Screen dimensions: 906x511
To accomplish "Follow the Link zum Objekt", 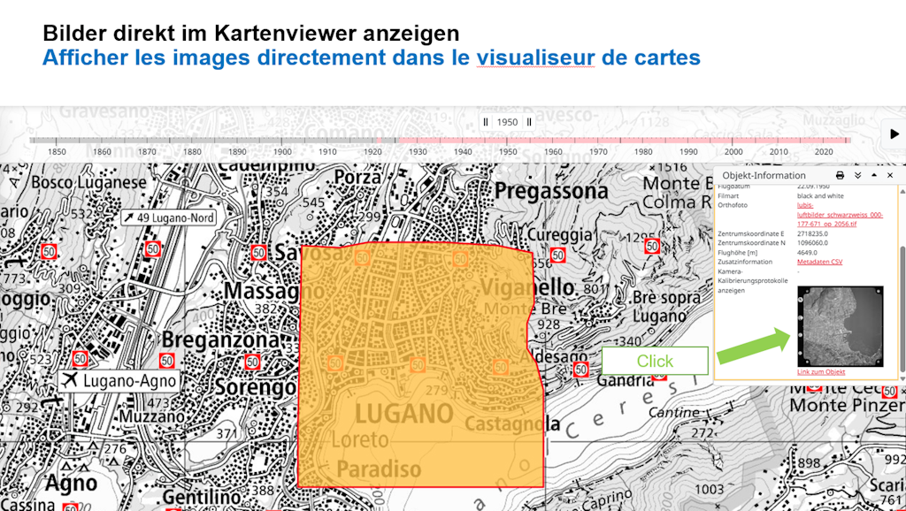I will pyautogui.click(x=821, y=372).
